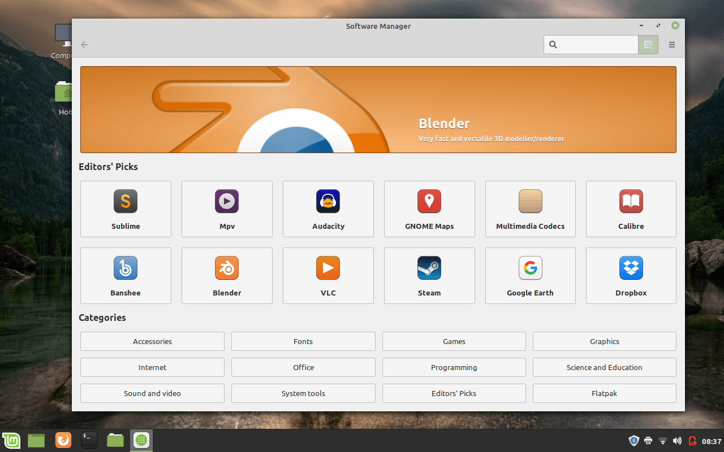Viewport: 724px width, 452px height.
Task: Browse the Internet category
Action: tap(152, 367)
